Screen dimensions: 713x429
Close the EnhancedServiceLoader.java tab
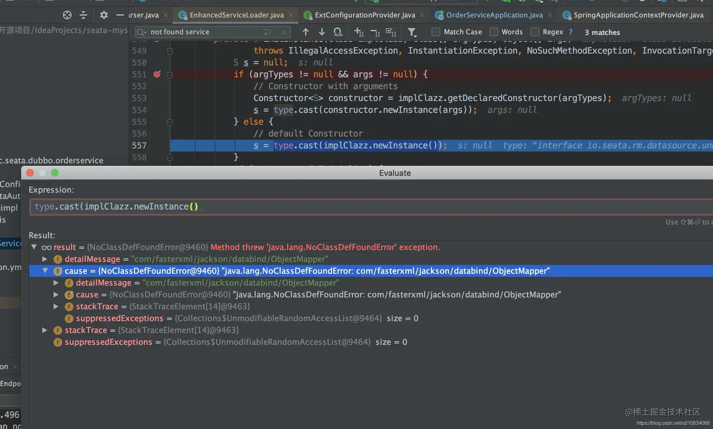(291, 15)
